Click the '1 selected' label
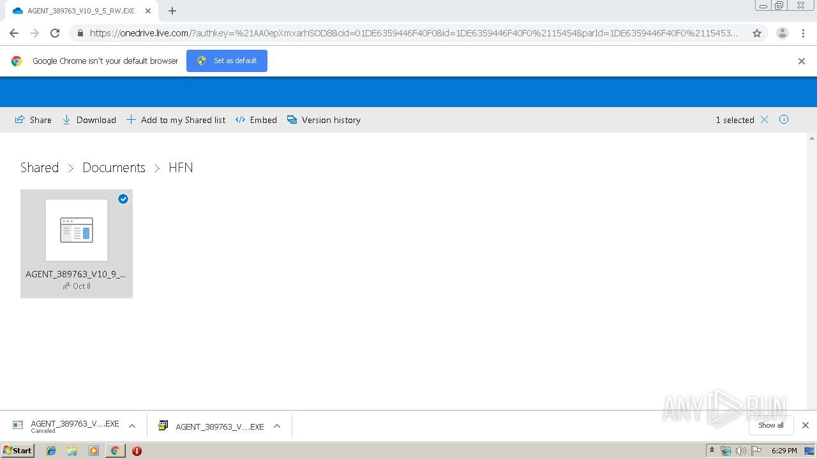Viewport: 817px width, 459px height. pos(735,120)
